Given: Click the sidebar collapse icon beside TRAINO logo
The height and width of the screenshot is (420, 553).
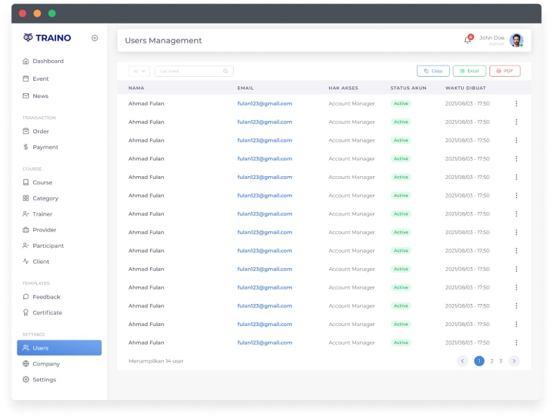Looking at the screenshot, I should pos(95,38).
